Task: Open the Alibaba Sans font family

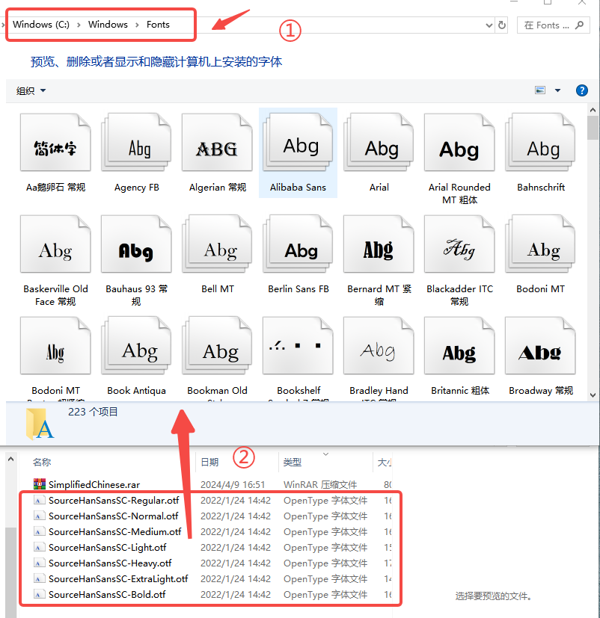Action: 298,153
